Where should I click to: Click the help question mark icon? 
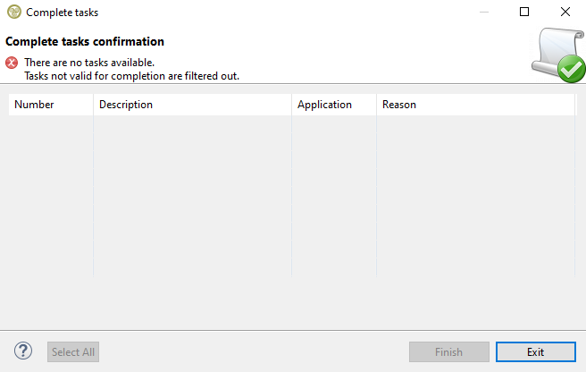pyautogui.click(x=24, y=351)
